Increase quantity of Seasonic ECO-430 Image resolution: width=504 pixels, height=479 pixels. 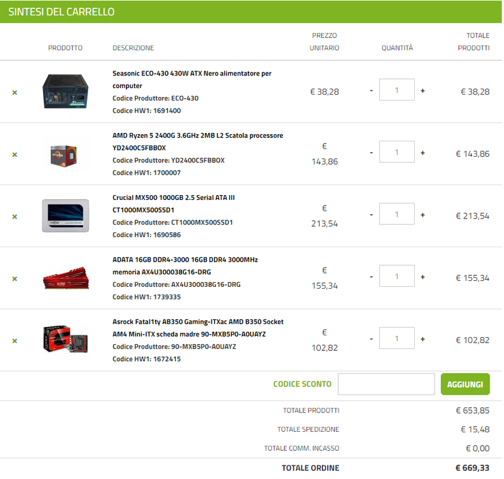[422, 91]
